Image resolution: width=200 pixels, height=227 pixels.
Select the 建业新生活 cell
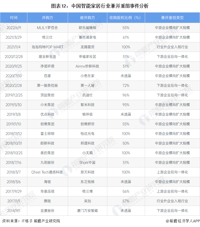tap(47, 57)
